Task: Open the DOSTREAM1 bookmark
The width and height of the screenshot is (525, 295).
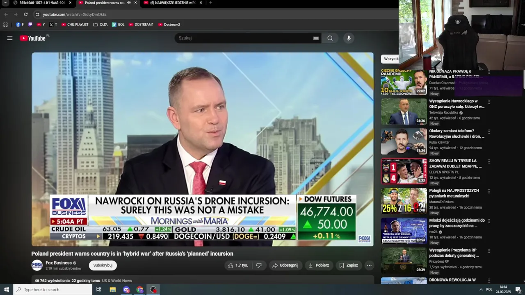Action: [141, 25]
